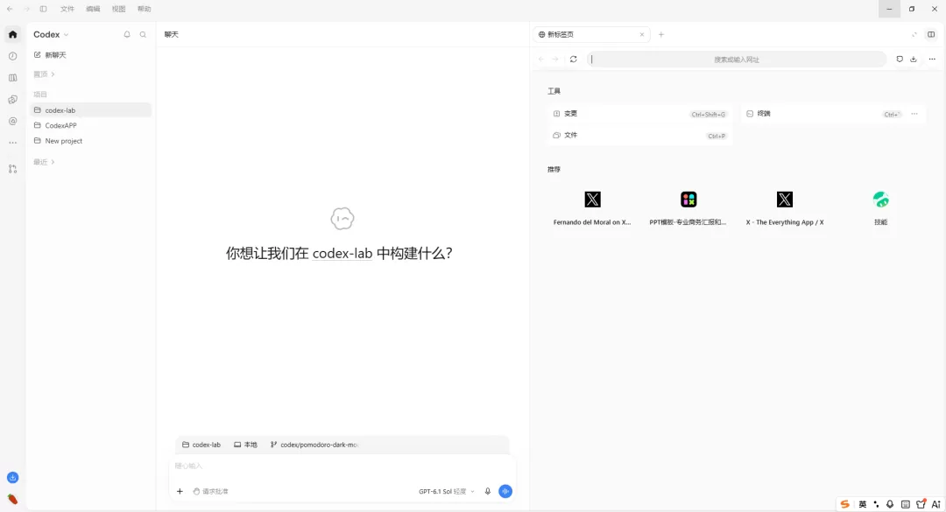
Task: Reload the browser page
Action: click(x=574, y=60)
